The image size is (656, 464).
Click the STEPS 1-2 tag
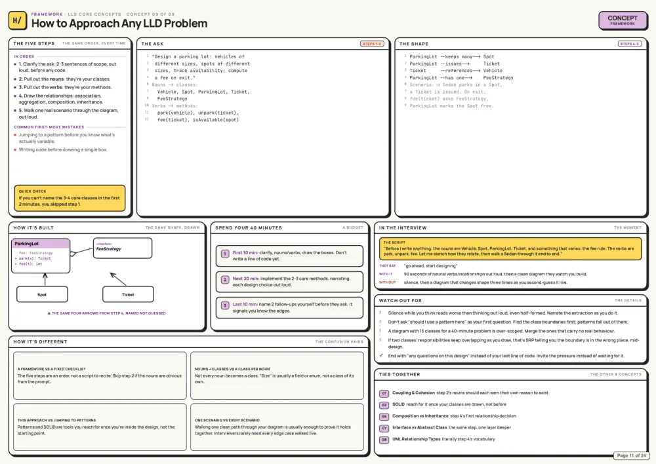click(371, 43)
